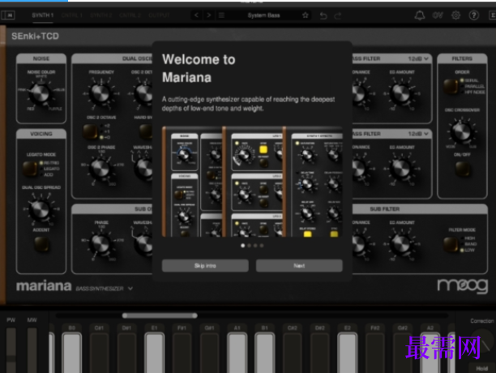Image resolution: width=496 pixels, height=373 pixels.
Task: Switch to the SYNTH 1 tab
Action: point(43,15)
